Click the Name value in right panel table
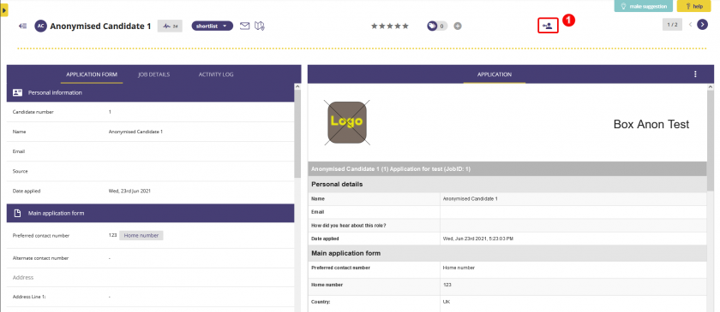 click(471, 199)
